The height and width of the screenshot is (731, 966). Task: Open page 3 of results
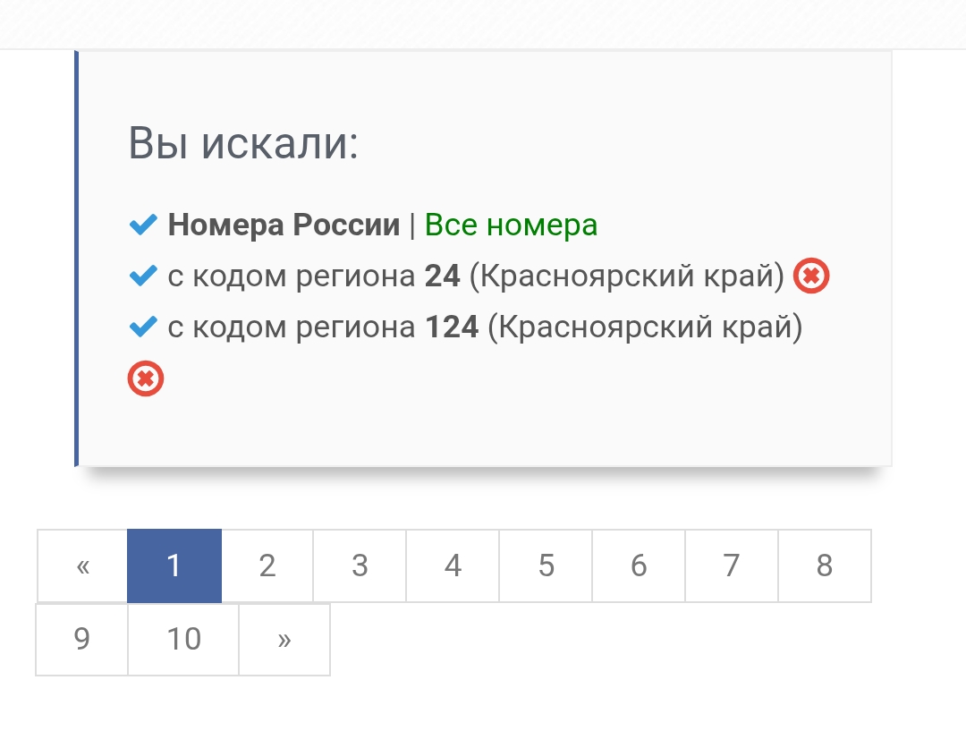coord(360,565)
